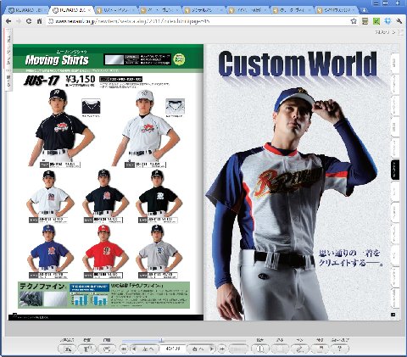
Task: Jump to last page arrow button
Action: pyautogui.click(x=222, y=349)
